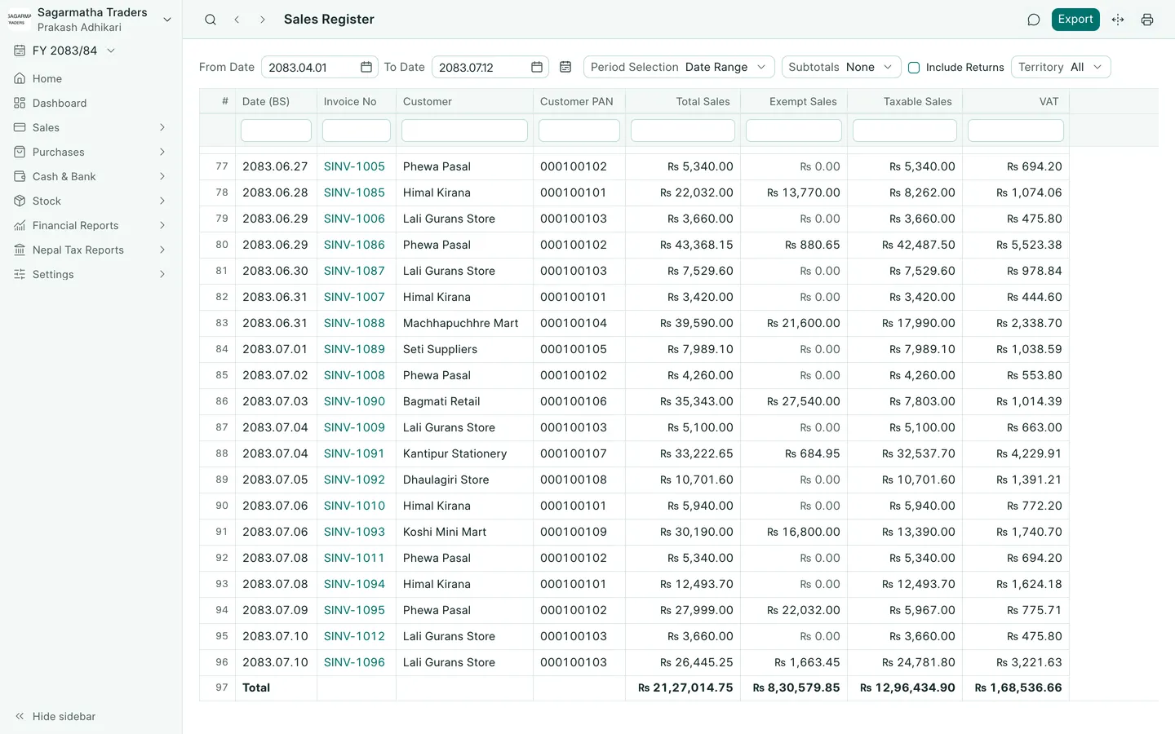The image size is (1175, 734).
Task: Open the Settings menu item
Action: tap(91, 274)
